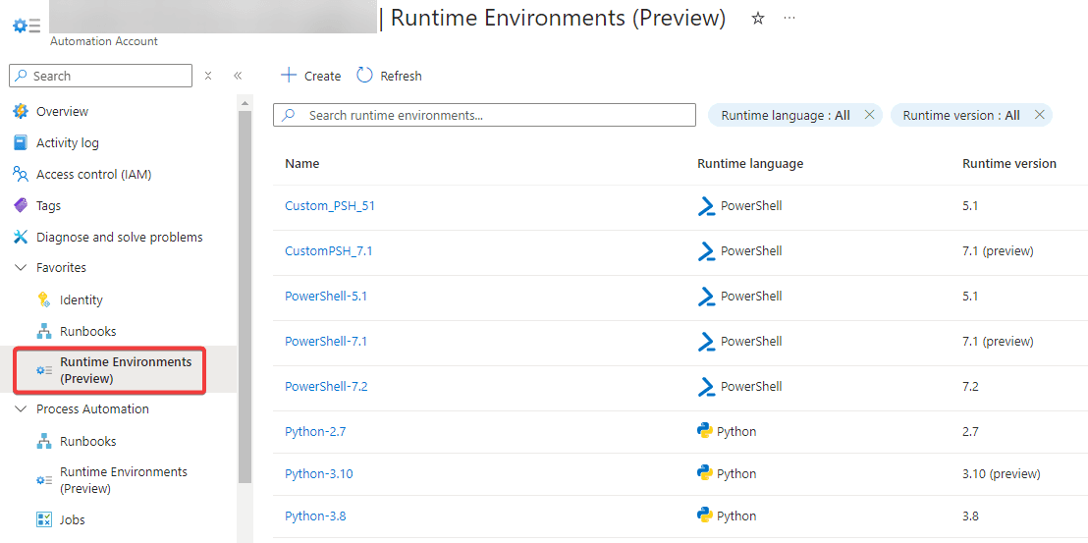This screenshot has width=1088, height=543.
Task: Click the Automation Account gear icon in header
Action: pyautogui.click(x=27, y=26)
